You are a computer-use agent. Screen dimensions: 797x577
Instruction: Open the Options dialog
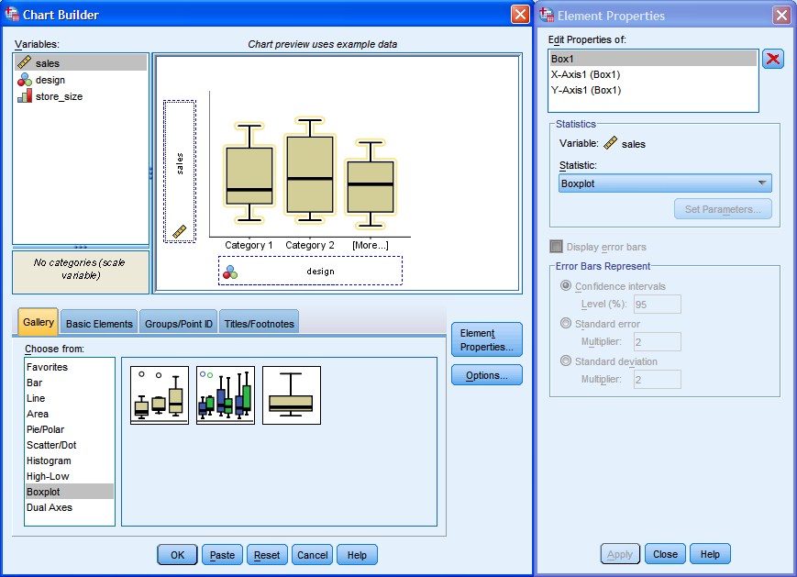tap(486, 374)
